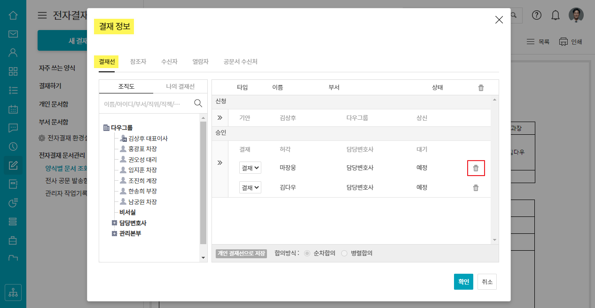Image resolution: width=595 pixels, height=308 pixels.
Task: Select 순차합의 radio option
Action: [x=307, y=253]
